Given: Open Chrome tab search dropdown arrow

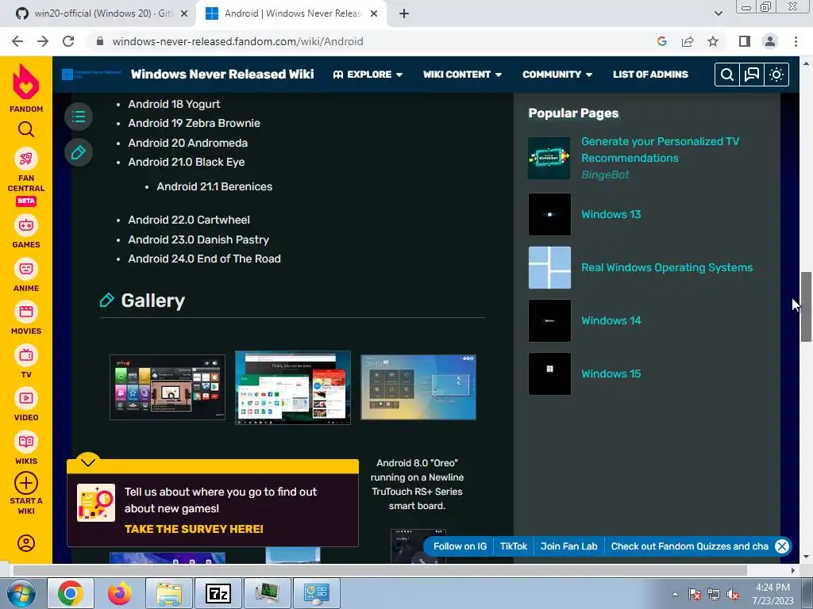Looking at the screenshot, I should point(718,13).
